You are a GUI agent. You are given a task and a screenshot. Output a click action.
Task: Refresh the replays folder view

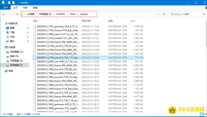pos(164,14)
